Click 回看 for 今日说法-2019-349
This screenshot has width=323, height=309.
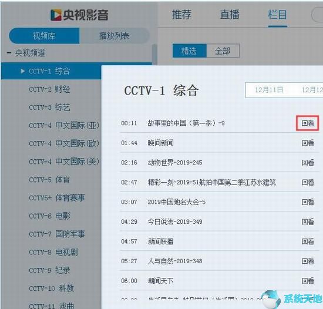[x=308, y=221]
